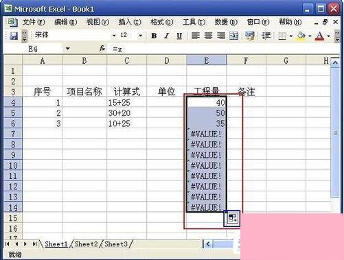Image resolution: width=344 pixels, height=260 pixels.
Task: Expand Standard toolbar options chevron
Action: point(25,36)
